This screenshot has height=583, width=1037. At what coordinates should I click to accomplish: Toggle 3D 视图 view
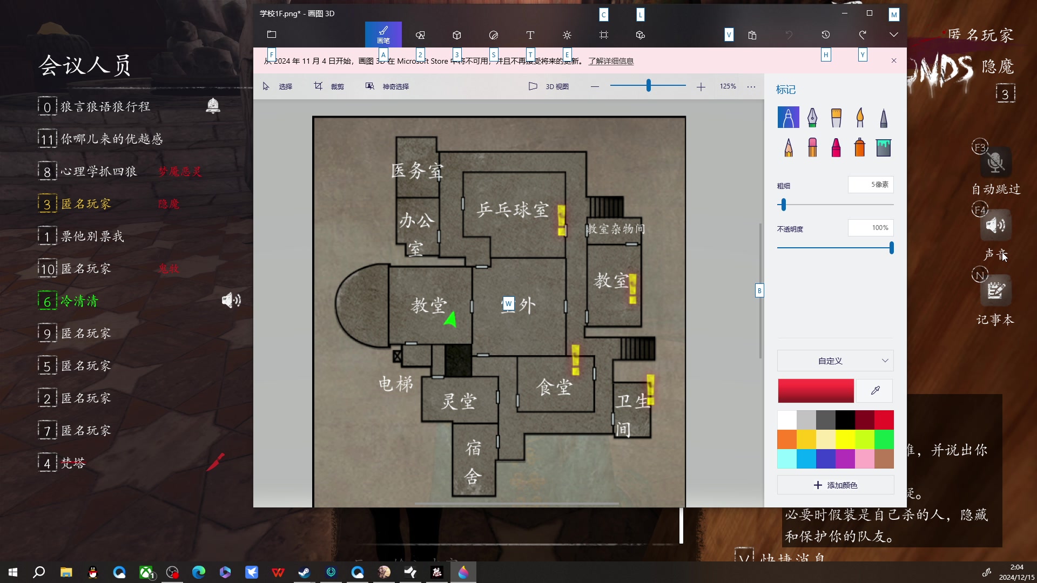(549, 86)
